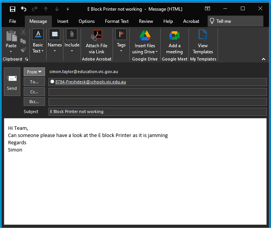Screen dimensions: 271x228
Task: Open the Help tab
Action: (168, 21)
